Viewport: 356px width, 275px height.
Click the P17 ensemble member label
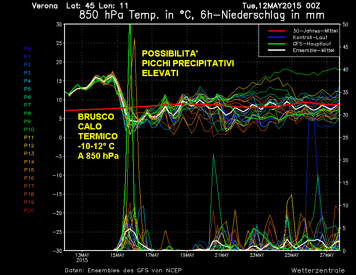click(29, 186)
